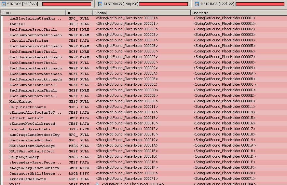Click Original cell PlaceHolder 000002
The height and width of the screenshot is (185, 287).
click(x=127, y=29)
